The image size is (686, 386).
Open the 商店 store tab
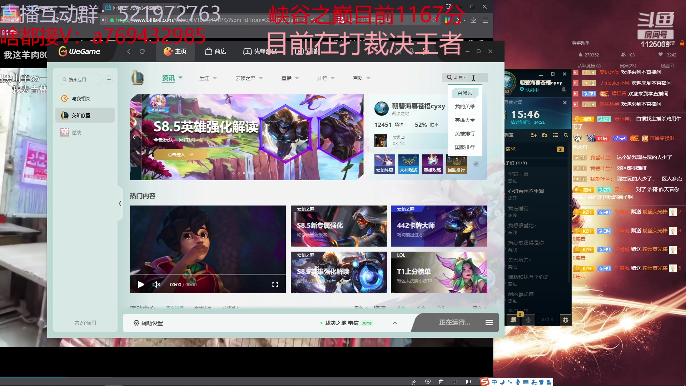coord(215,51)
